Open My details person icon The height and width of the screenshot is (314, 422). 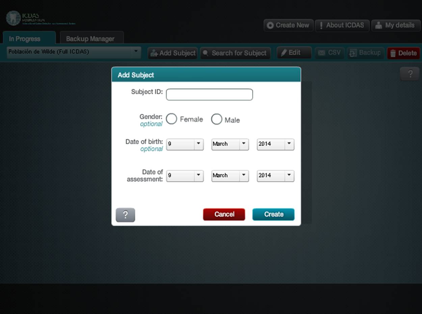(379, 26)
